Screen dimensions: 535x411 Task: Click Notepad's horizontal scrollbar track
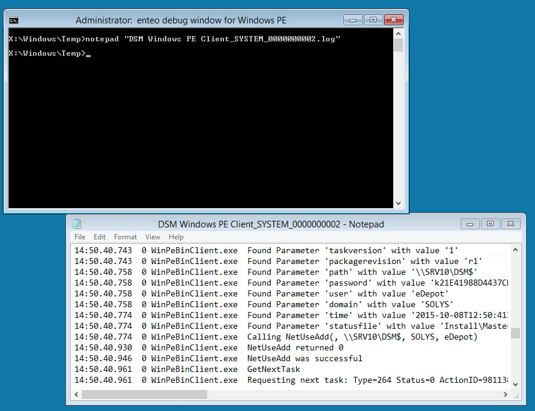(300, 394)
